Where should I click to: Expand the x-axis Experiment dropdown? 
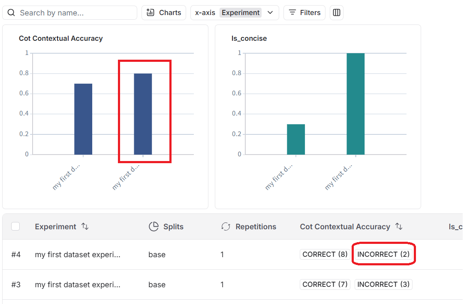pos(234,13)
